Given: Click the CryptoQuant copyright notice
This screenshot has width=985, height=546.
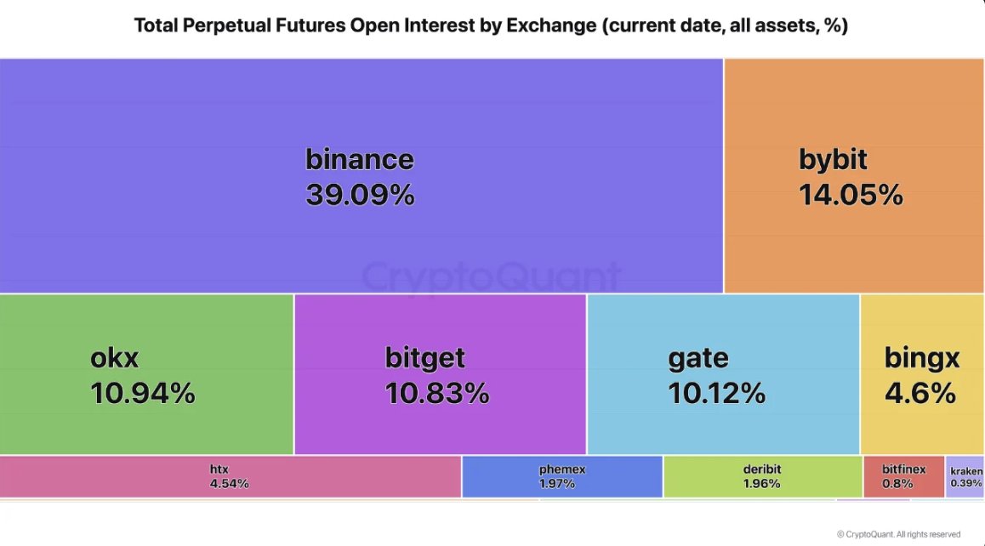Looking at the screenshot, I should (x=898, y=534).
